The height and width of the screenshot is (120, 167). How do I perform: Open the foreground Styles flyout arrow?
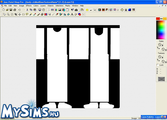(x=162, y=45)
